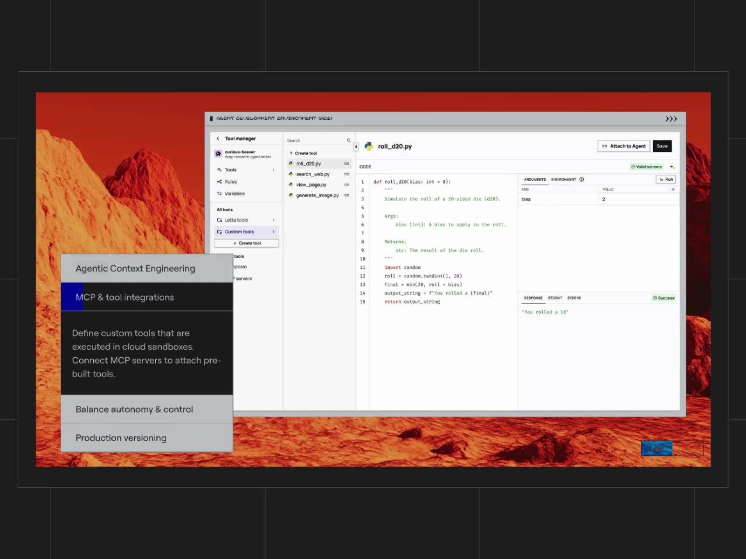Click link icon next to view_page.py

pos(346,185)
